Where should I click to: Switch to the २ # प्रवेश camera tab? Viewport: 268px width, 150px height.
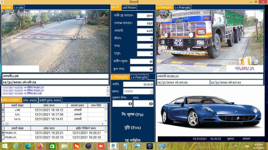pos(19,8)
